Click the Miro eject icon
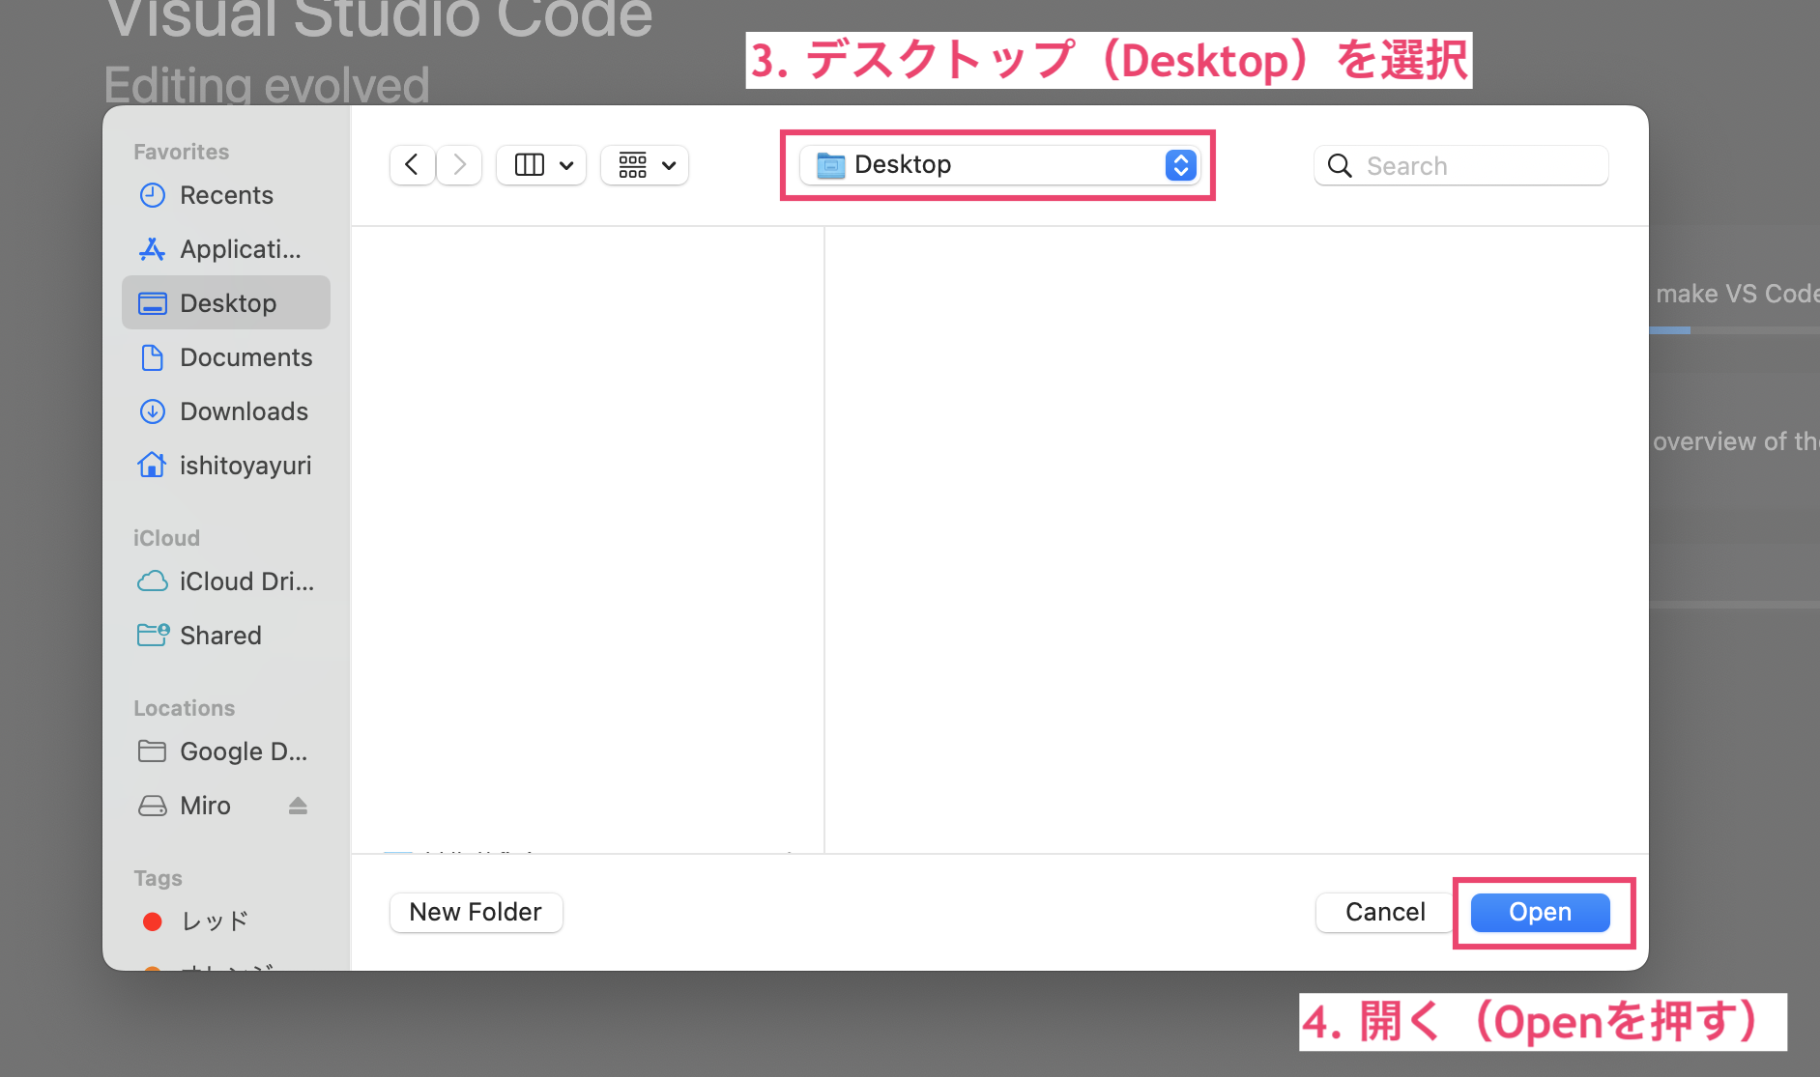This screenshot has width=1820, height=1077. tap(298, 806)
